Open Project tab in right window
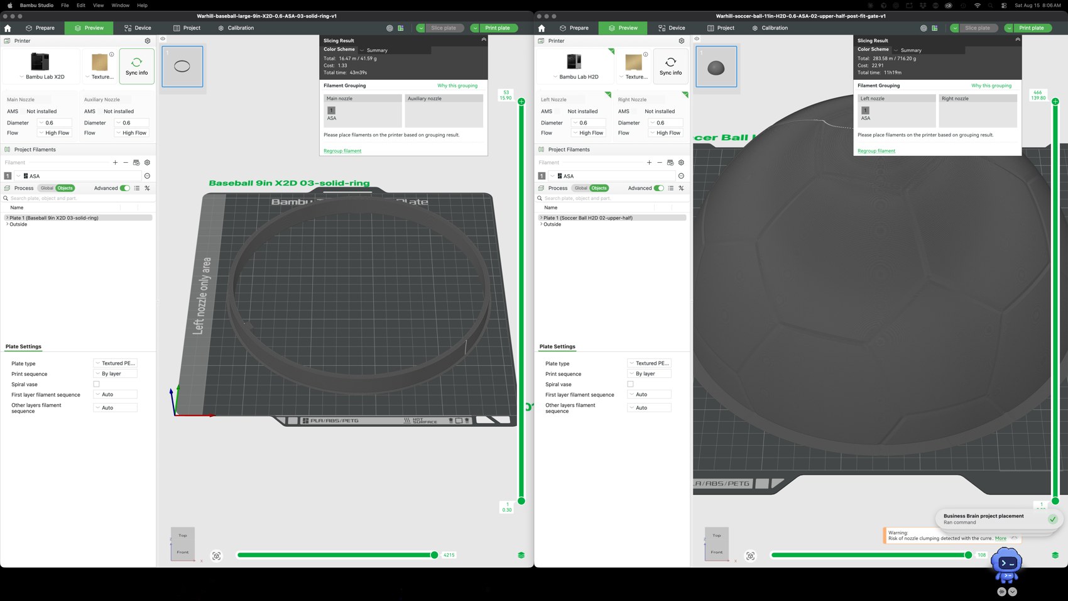The image size is (1068, 601). (721, 28)
